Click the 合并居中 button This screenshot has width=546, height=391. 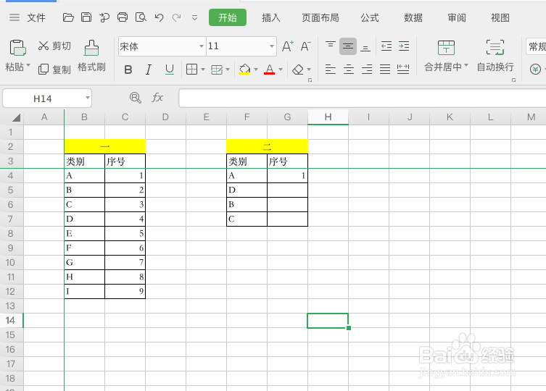tap(446, 56)
